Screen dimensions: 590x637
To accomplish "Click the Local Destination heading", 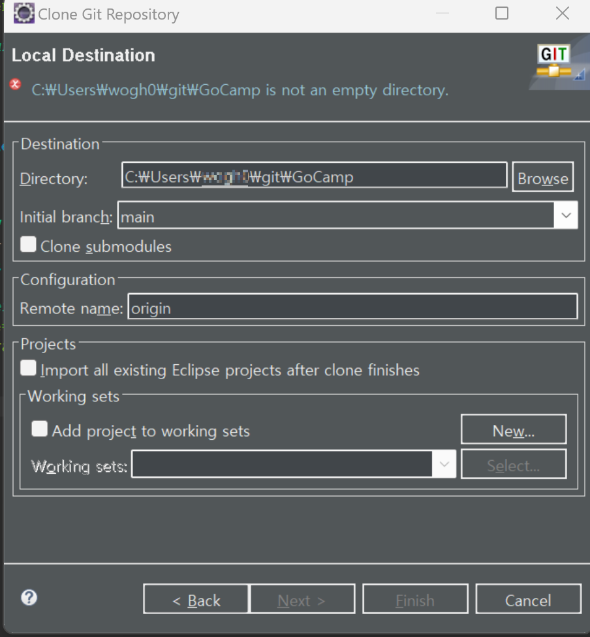I will (x=84, y=55).
